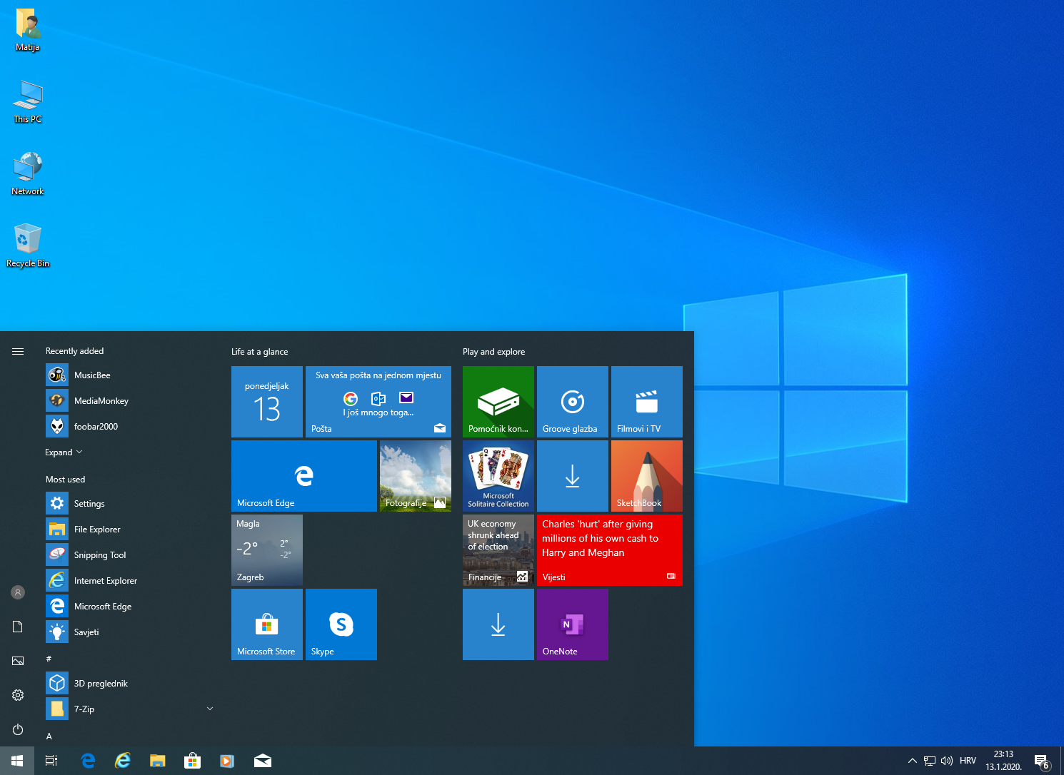Select the Matija desktop folder
The width and height of the screenshot is (1064, 775).
coord(28,30)
